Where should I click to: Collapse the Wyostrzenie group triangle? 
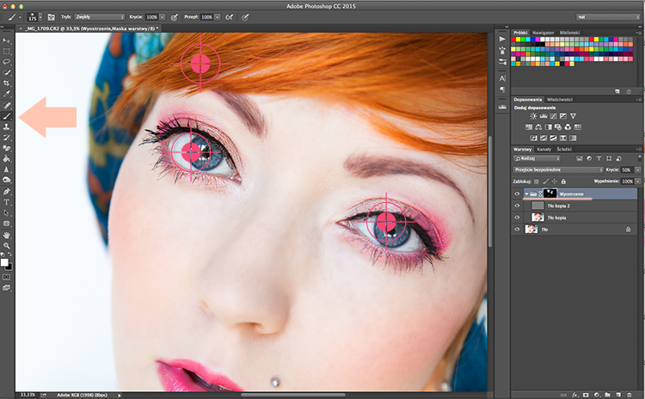pos(526,193)
